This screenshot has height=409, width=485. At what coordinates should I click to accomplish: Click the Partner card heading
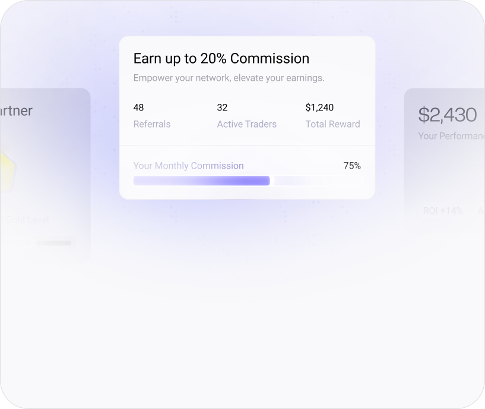click(16, 111)
